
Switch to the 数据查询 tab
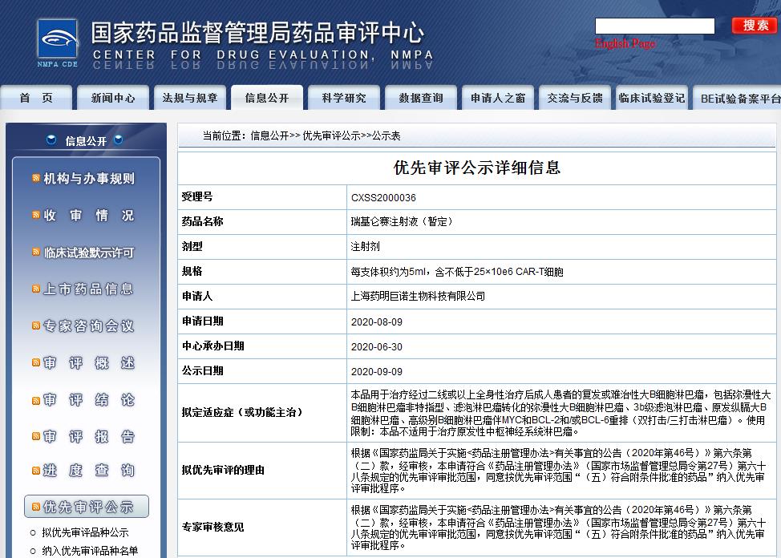(420, 98)
